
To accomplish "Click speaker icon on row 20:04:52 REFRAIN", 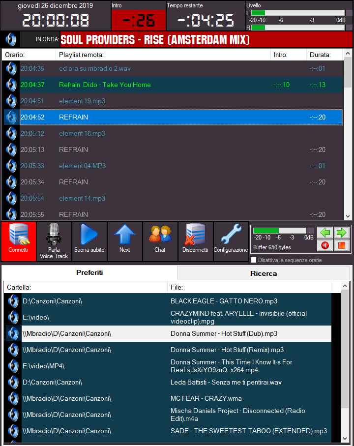I will [x=11, y=117].
